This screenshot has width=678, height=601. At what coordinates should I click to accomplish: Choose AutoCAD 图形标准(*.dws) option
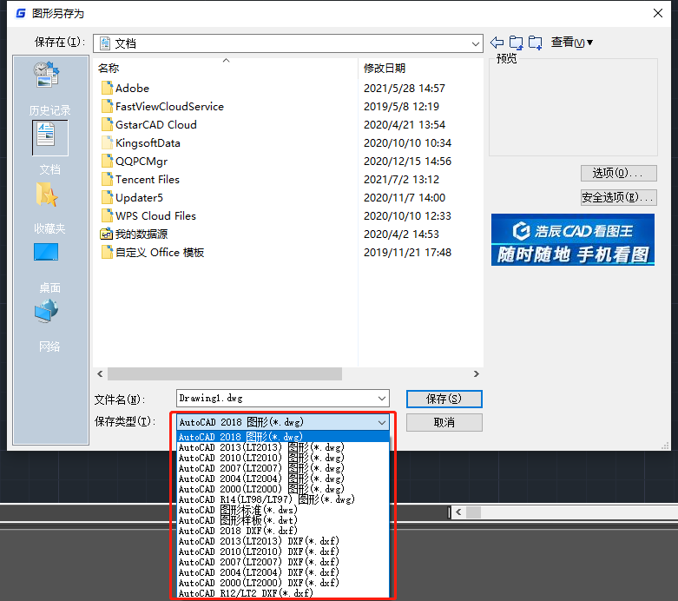click(283, 510)
